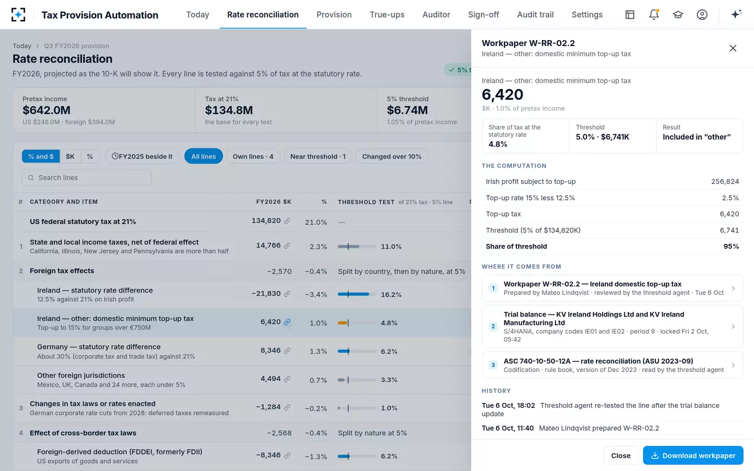Screen dimensions: 754x471
Task: Click the Tax Provision Automation logo icon
Action: (18, 15)
